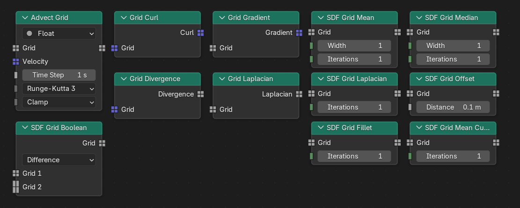Click the Laplacian output socket on Grid Laplacian

point(299,94)
